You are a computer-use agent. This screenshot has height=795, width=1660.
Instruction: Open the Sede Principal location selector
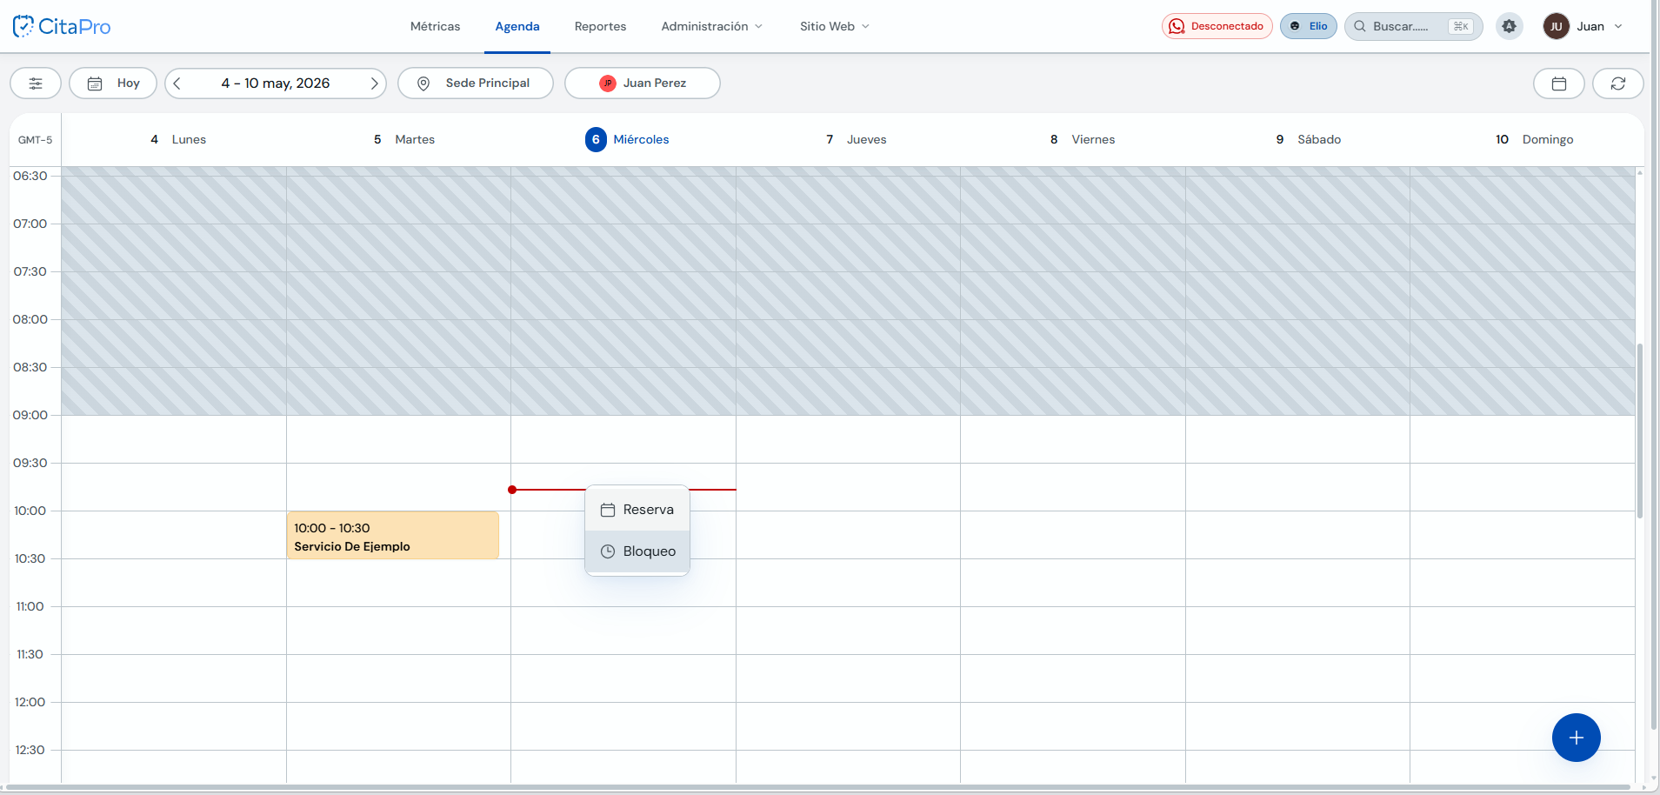point(476,84)
